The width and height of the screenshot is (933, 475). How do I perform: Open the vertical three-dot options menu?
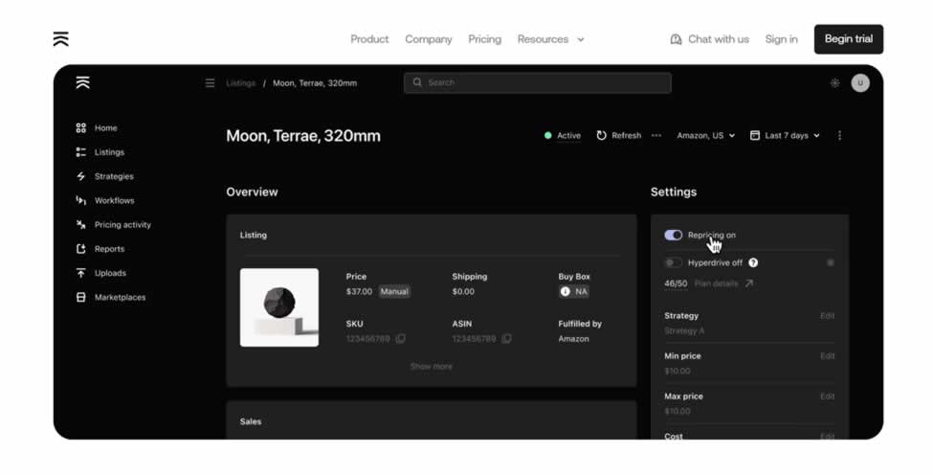[839, 136]
